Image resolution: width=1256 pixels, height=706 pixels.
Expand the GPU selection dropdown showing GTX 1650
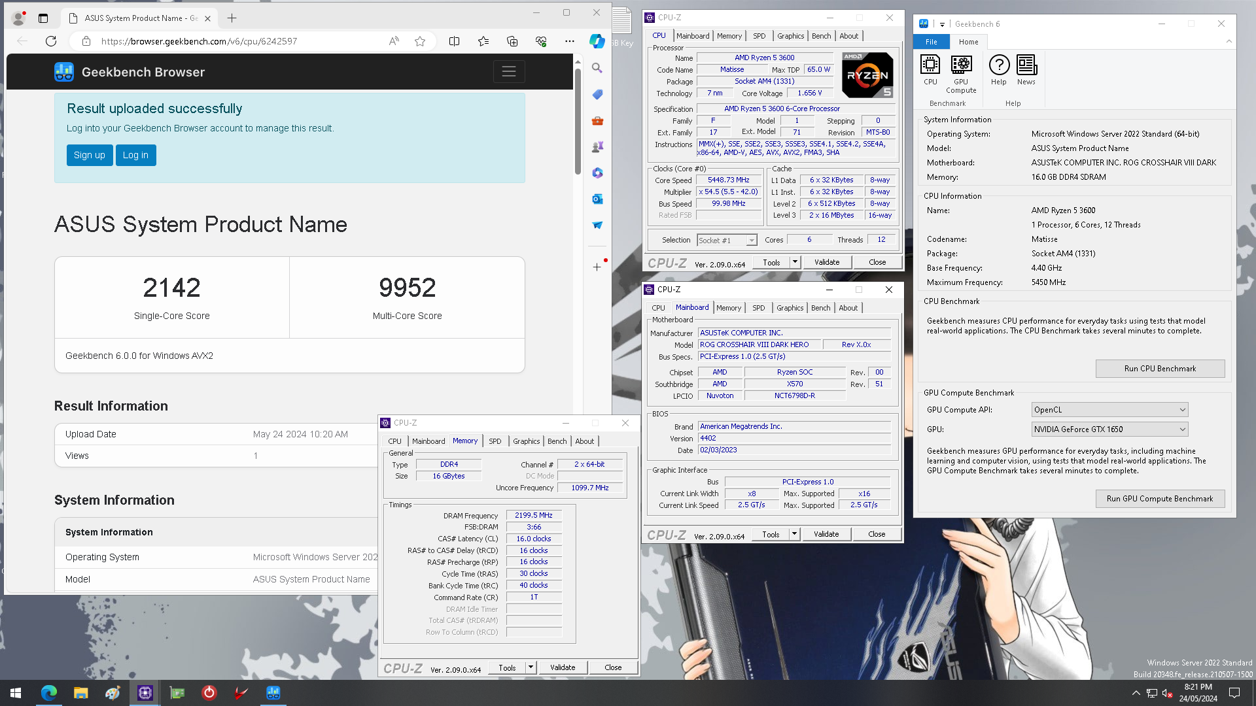tap(1109, 429)
